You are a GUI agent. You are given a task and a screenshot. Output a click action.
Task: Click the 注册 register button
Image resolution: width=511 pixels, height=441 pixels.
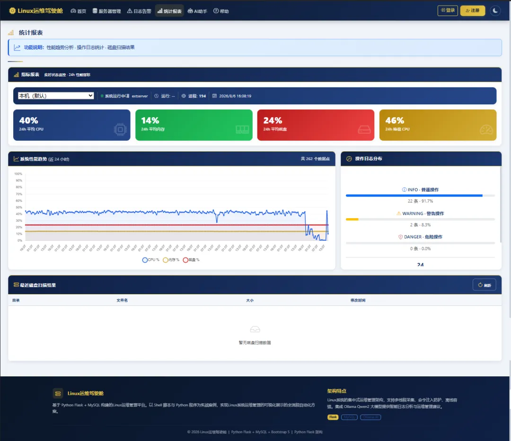(x=473, y=10)
